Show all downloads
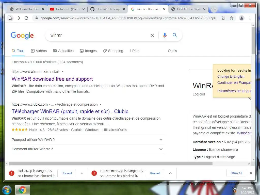The height and width of the screenshot is (195, 260). pos(236,173)
